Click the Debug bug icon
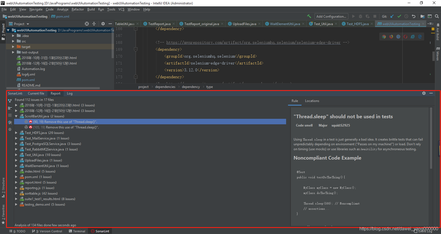Viewport: 441px width, 234px height. click(x=360, y=16)
